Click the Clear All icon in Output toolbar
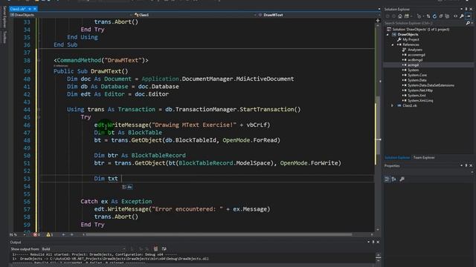The width and height of the screenshot is (476, 267). [x=155, y=249]
